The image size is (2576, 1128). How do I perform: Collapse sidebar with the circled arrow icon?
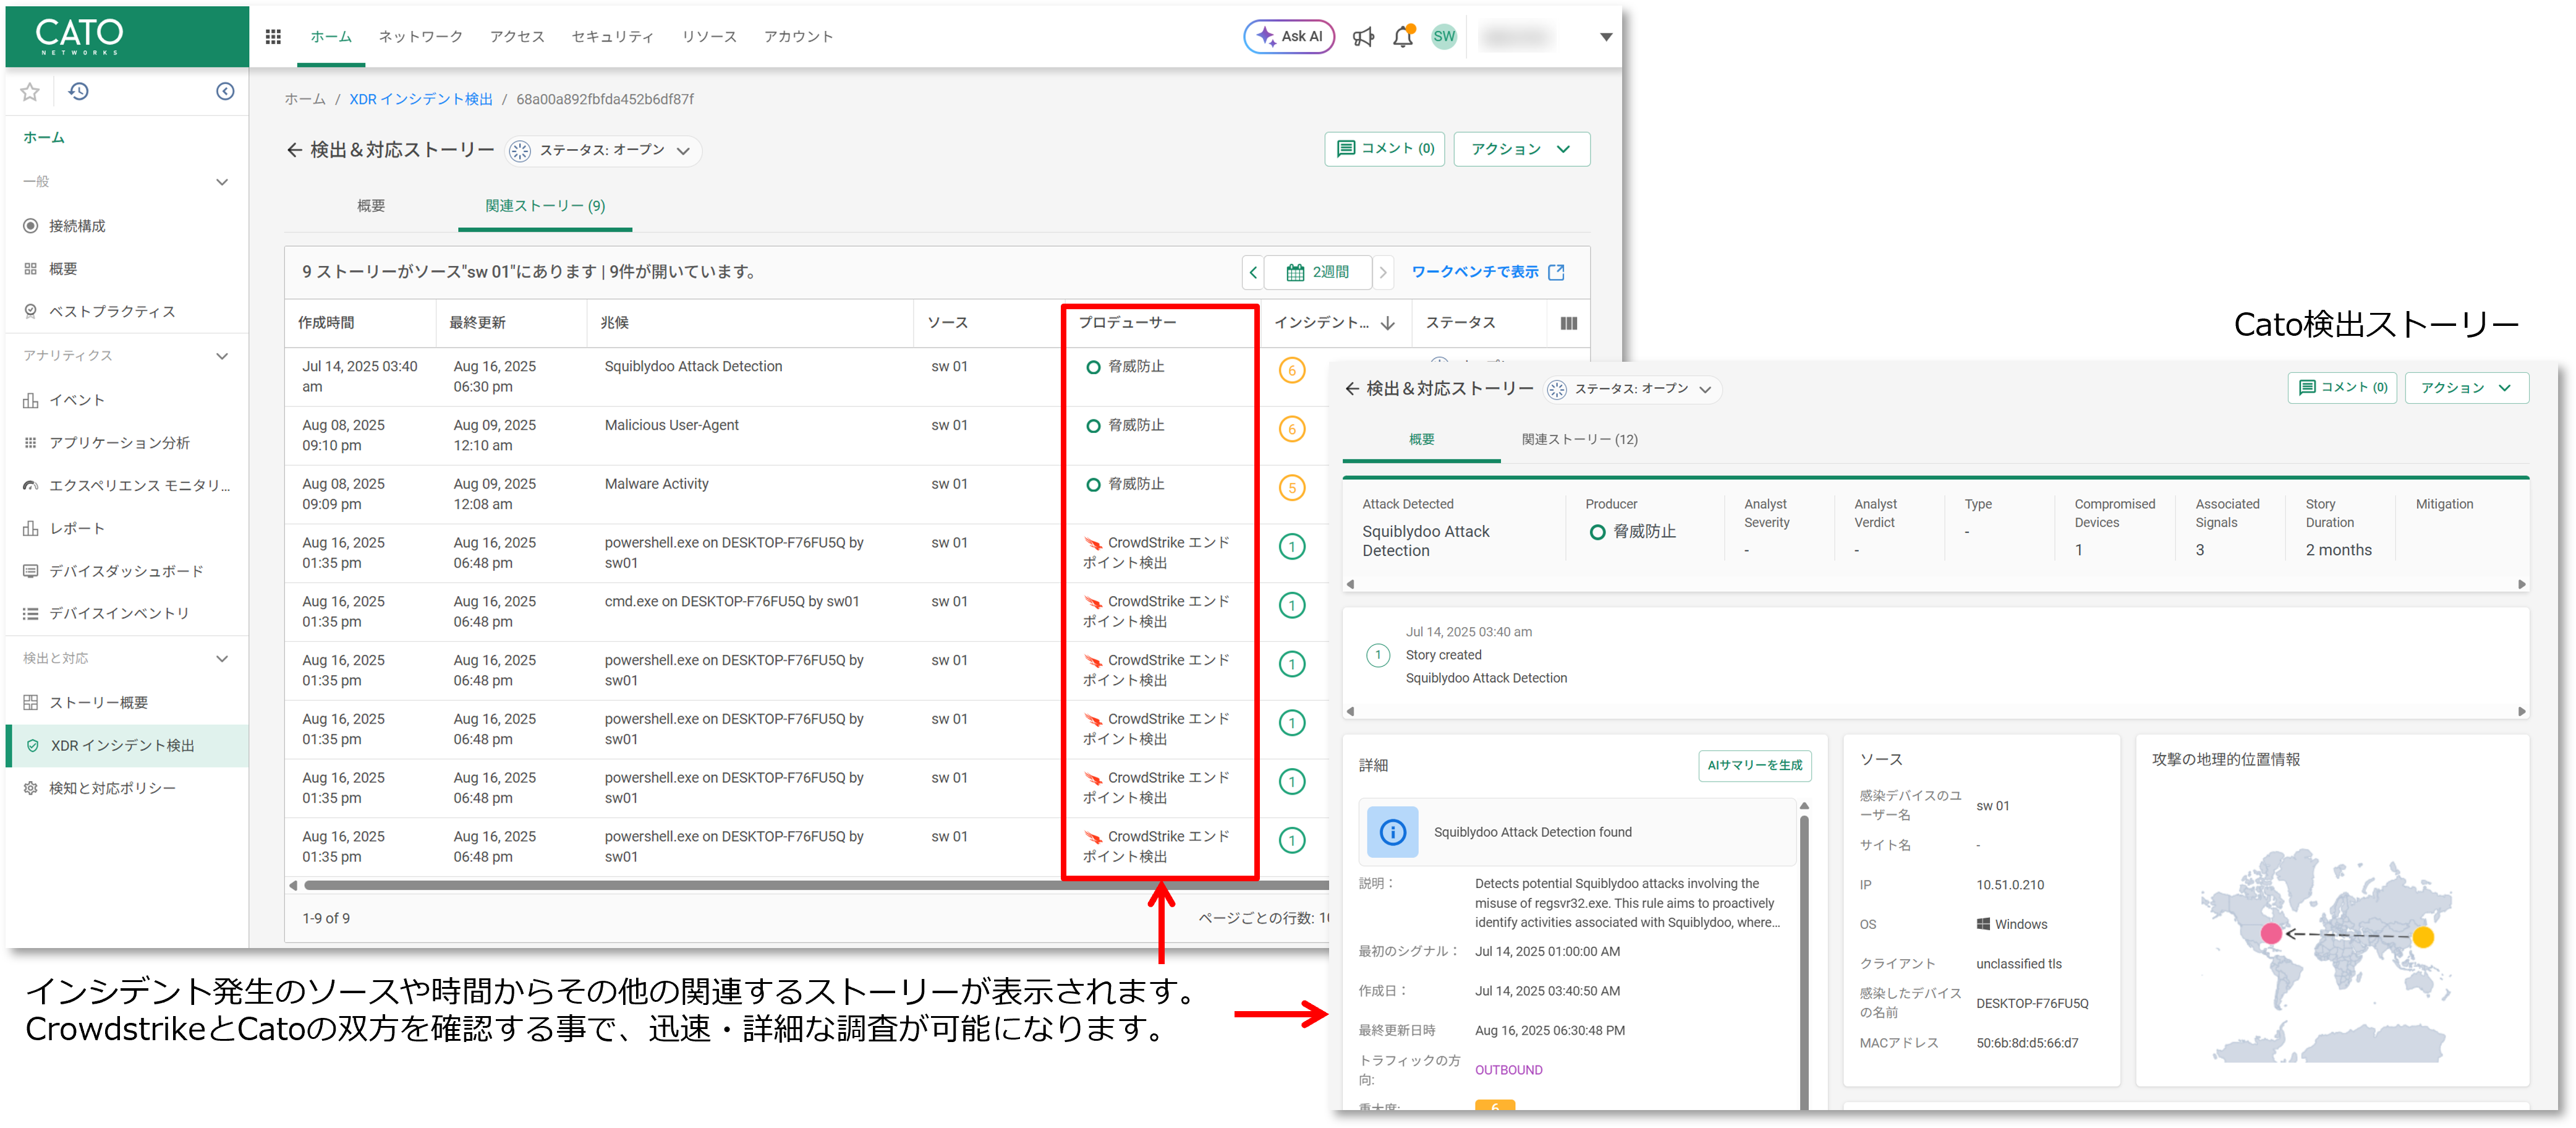(x=226, y=92)
